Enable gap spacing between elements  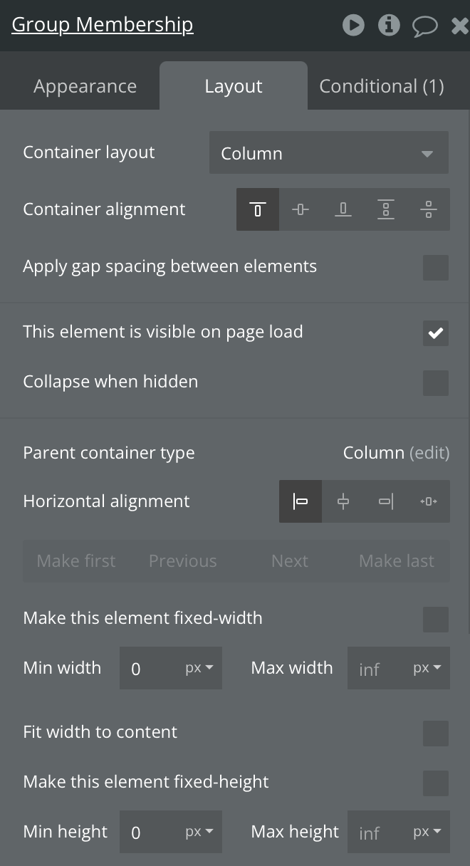click(435, 268)
